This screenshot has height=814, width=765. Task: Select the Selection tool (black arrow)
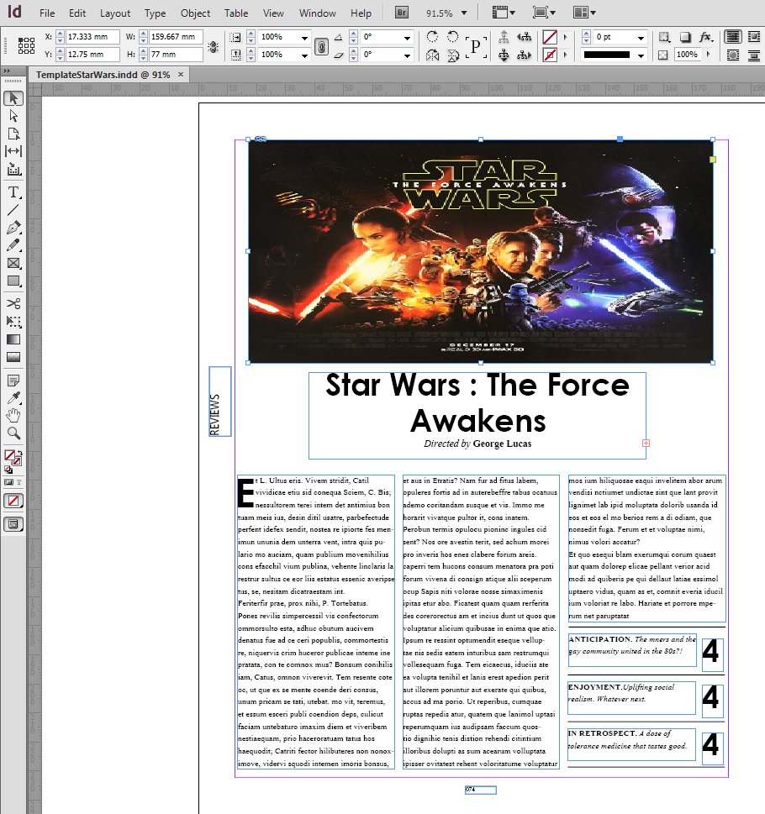pyautogui.click(x=13, y=98)
